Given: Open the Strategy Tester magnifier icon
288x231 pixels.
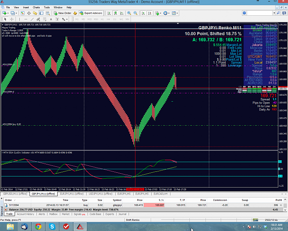Looking at the screenshot, I should pyautogui.click(x=48, y=13).
